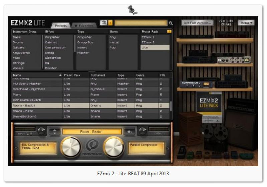Choose Delay in the Effect list
267x187 pixels.
coord(49,53)
